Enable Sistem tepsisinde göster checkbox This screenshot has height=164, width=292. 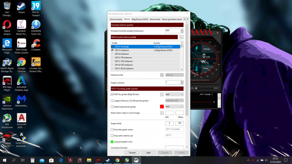click(x=112, y=107)
